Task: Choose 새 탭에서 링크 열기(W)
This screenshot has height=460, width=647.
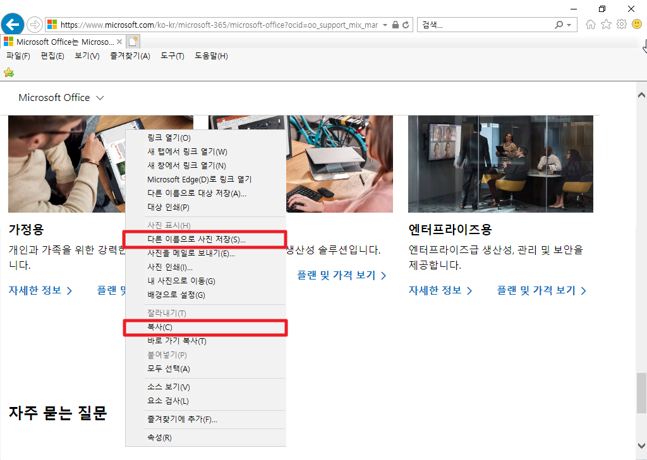Action: 205,151
